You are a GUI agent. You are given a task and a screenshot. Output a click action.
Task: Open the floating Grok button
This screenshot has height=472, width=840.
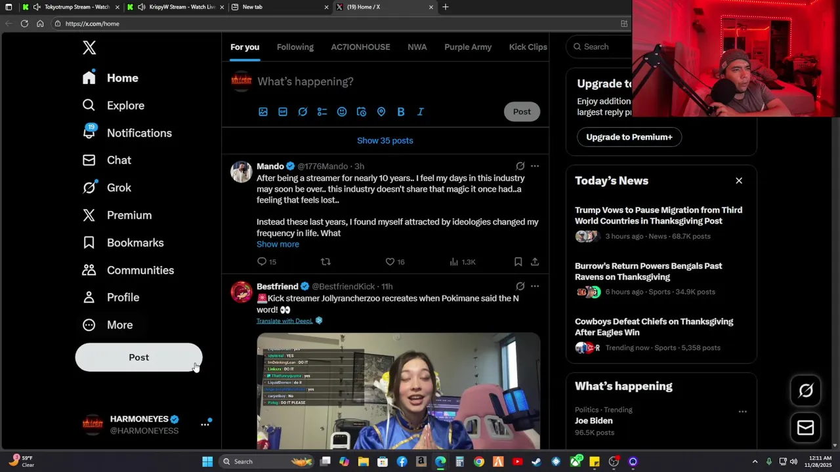(x=806, y=391)
